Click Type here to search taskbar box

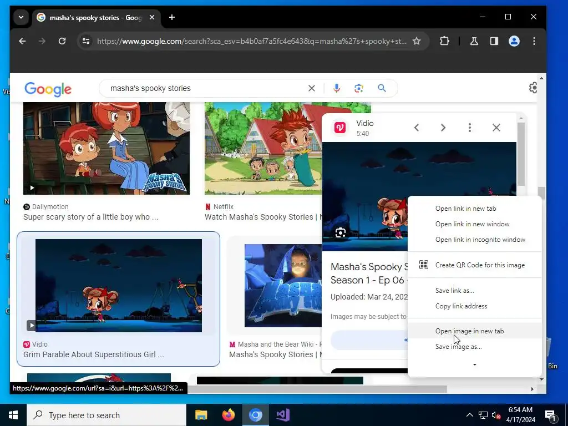pos(106,415)
